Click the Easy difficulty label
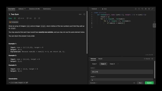 [x=10, y=18]
